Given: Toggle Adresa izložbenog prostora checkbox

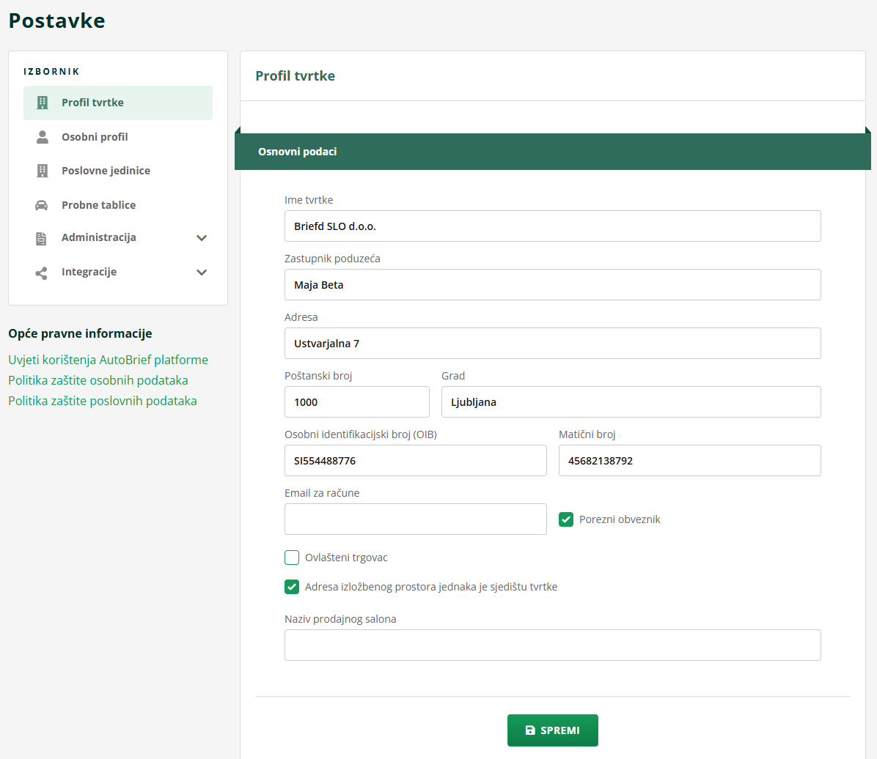Looking at the screenshot, I should pyautogui.click(x=292, y=587).
